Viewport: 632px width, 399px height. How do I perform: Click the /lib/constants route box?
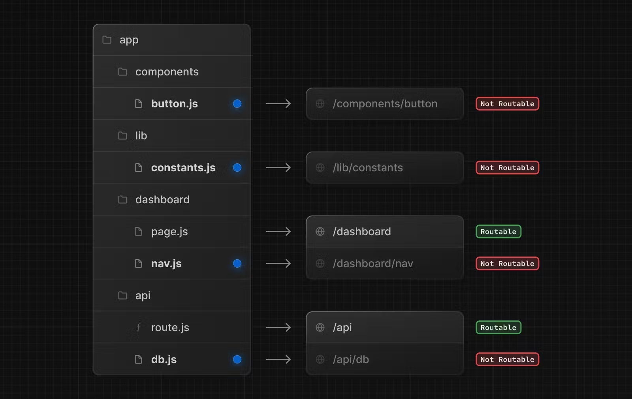[384, 167]
